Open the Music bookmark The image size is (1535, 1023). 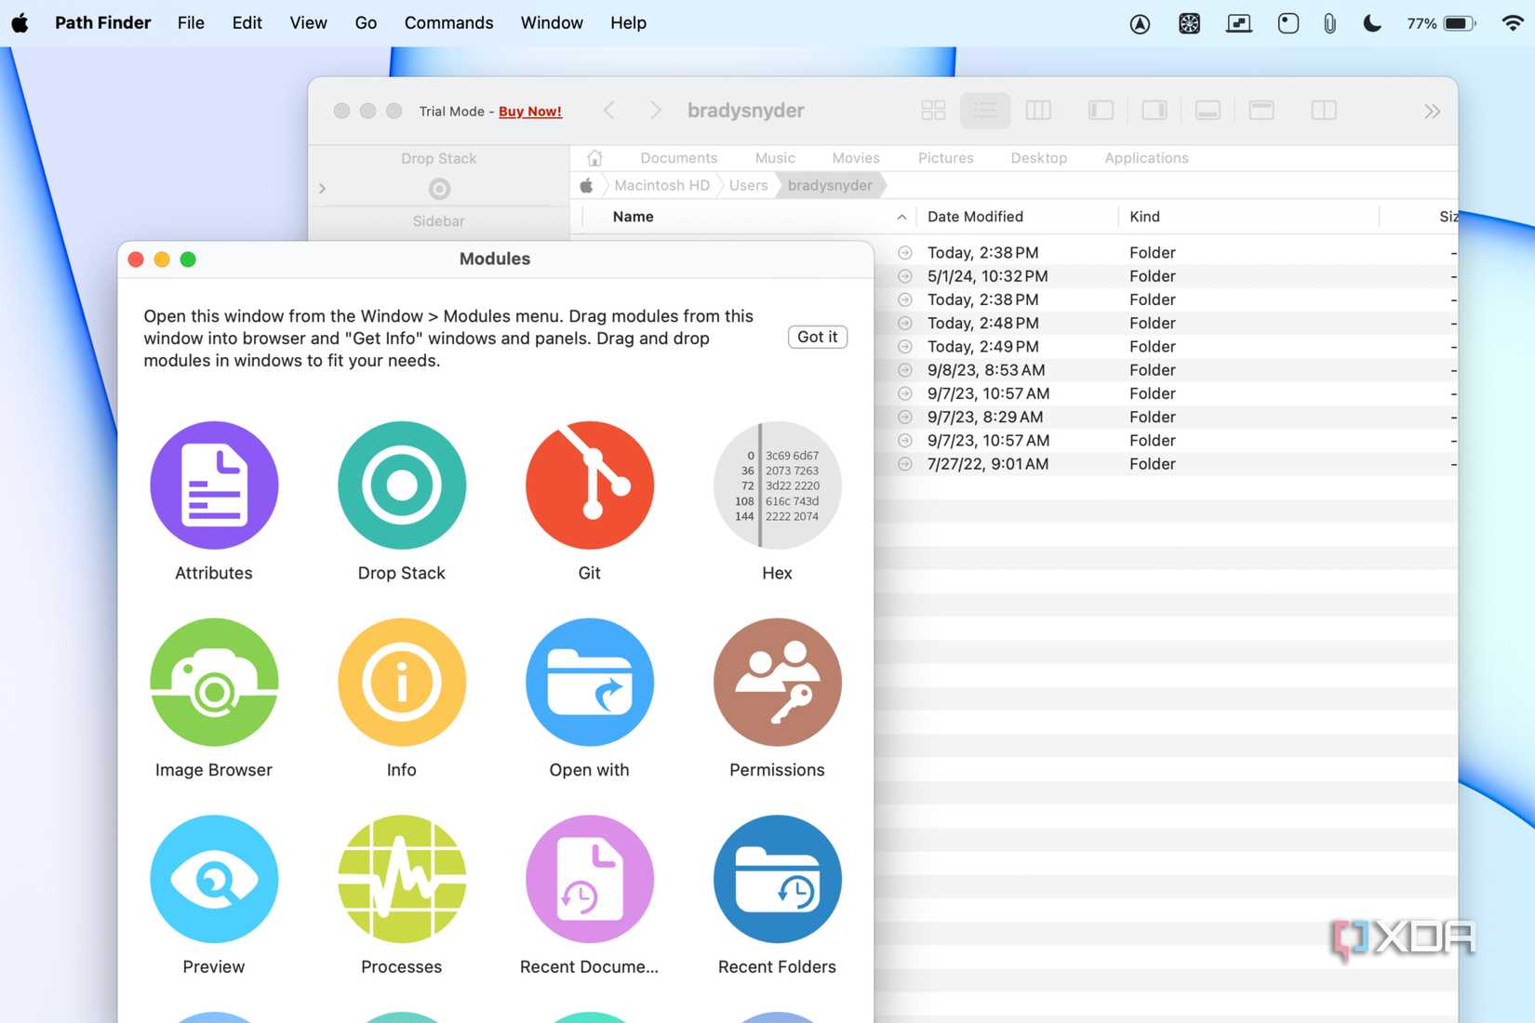[x=775, y=158]
